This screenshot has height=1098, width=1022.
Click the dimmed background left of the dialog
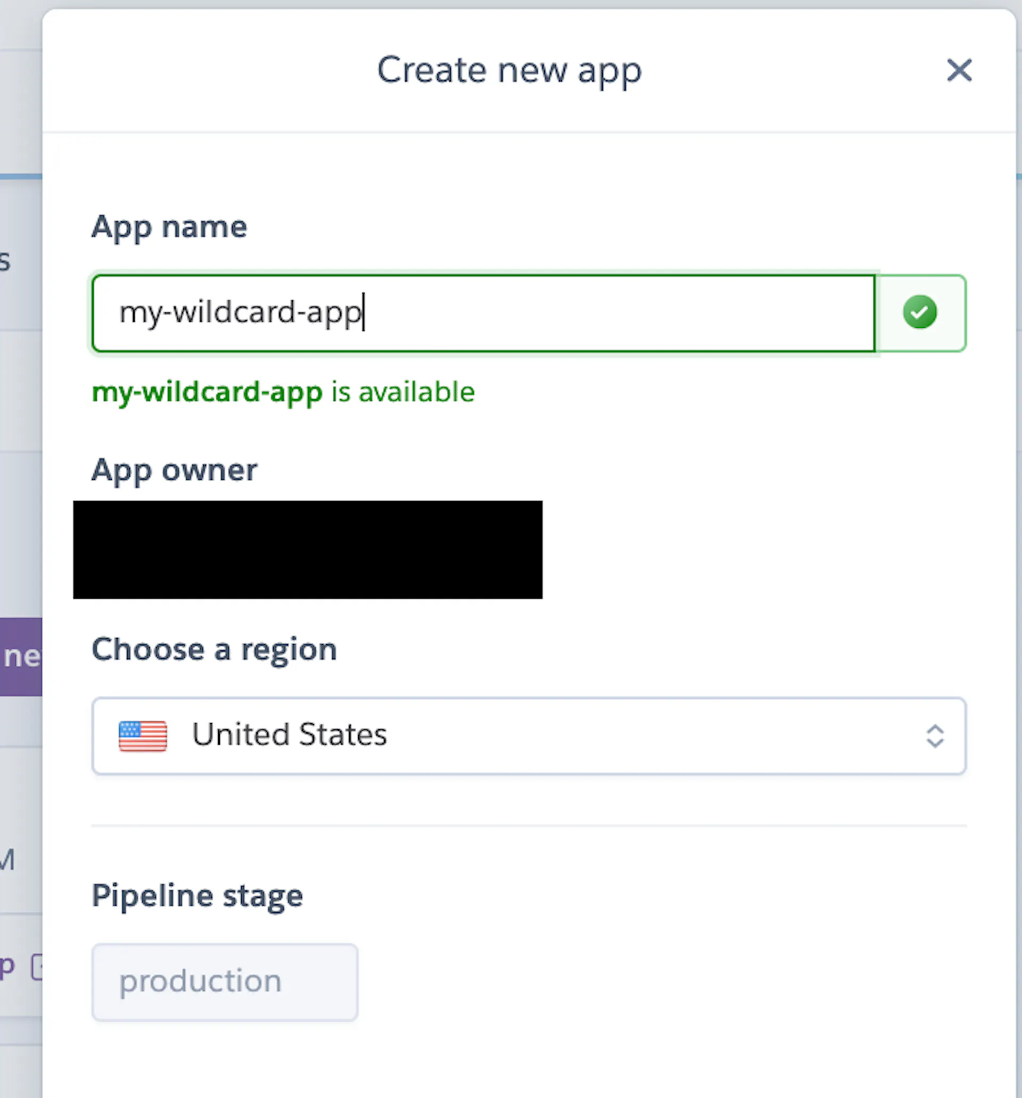click(x=20, y=386)
